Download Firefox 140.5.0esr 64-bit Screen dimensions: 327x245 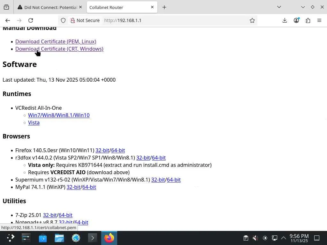point(118,151)
